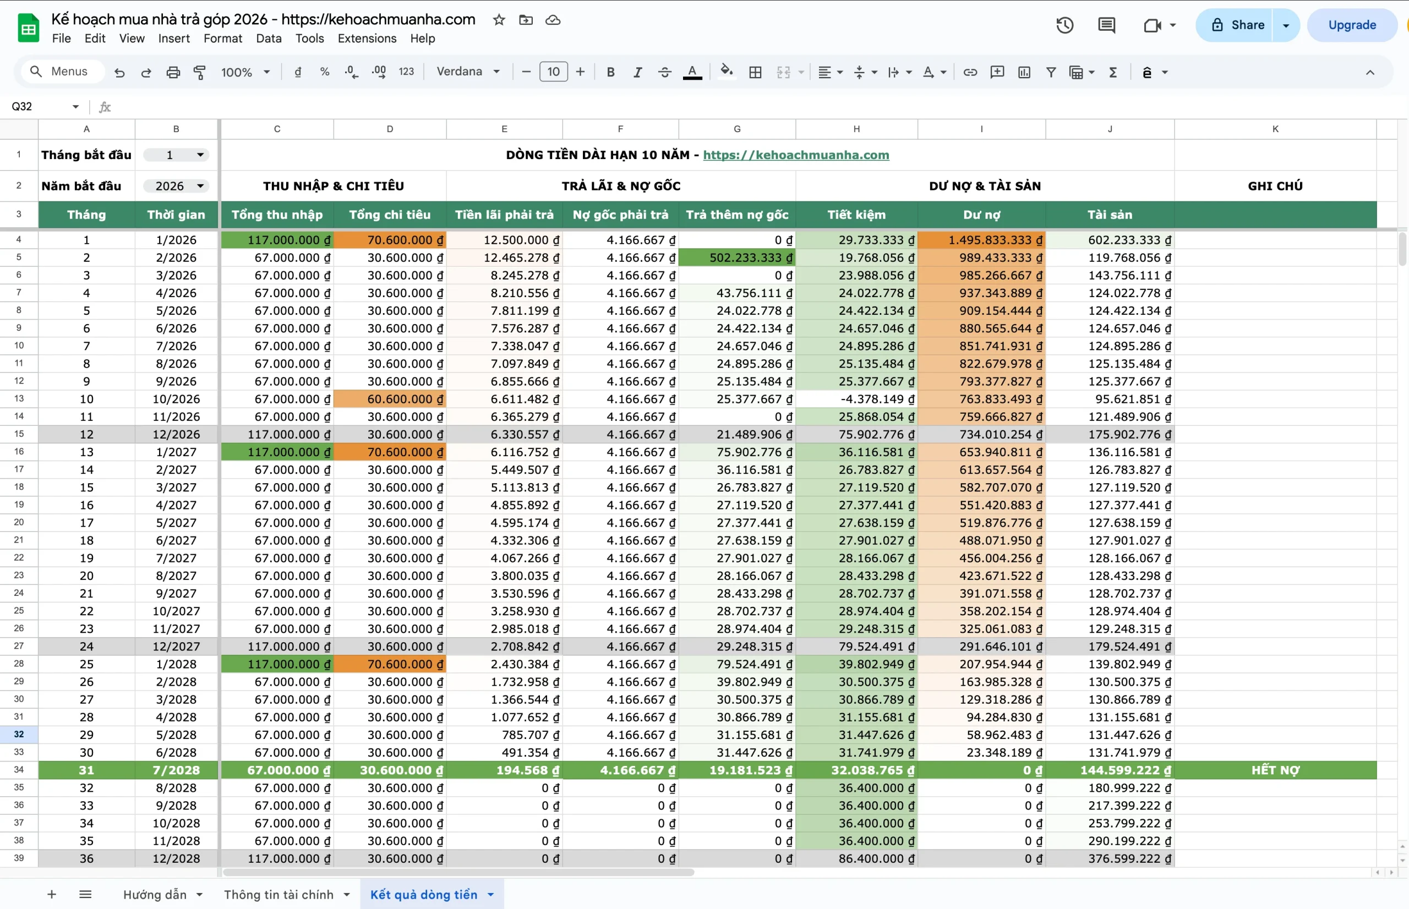Open the Extensions menu
1409x909 pixels.
[x=367, y=39]
